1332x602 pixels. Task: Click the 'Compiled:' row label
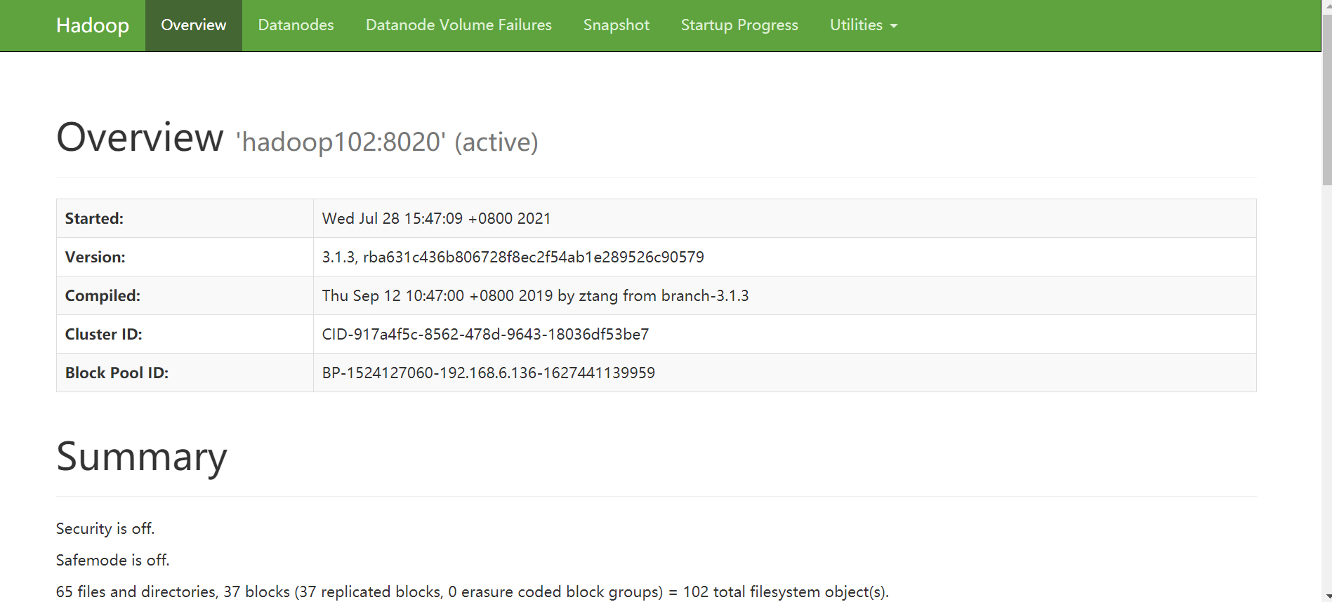(103, 295)
